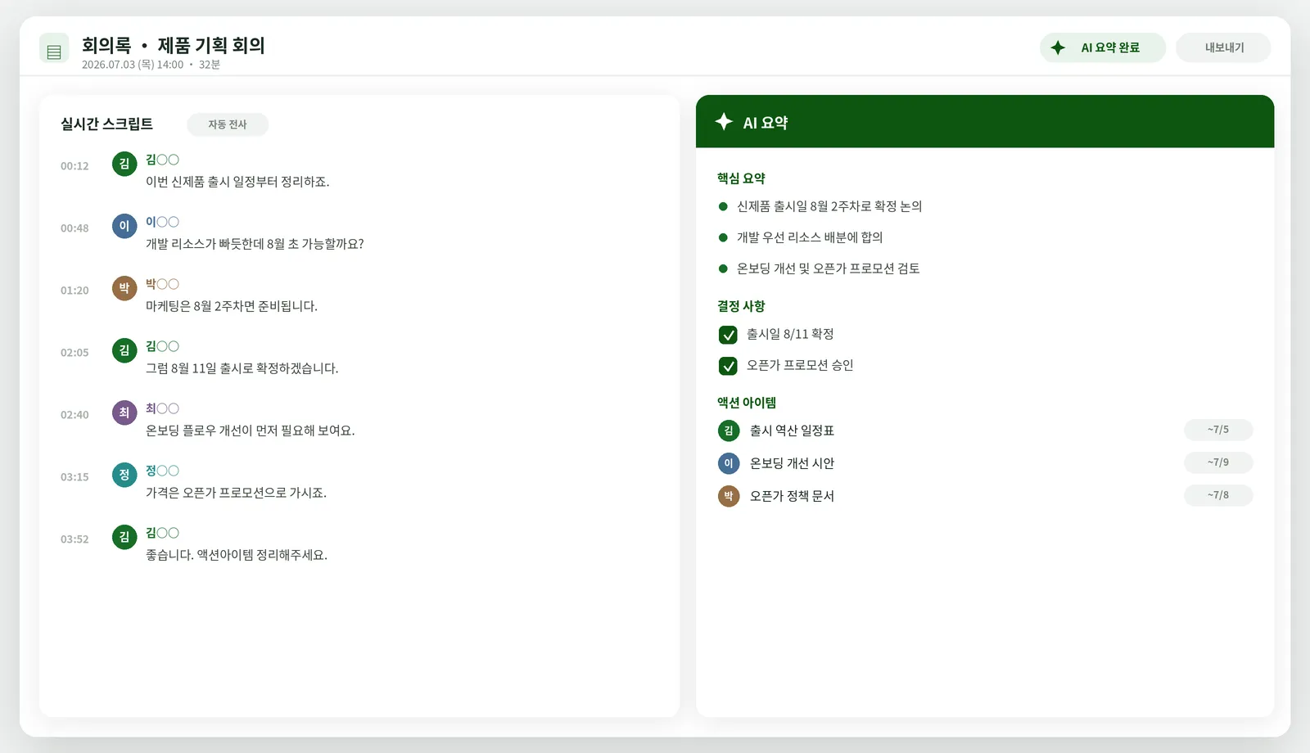Viewport: 1310px width, 753px height.
Task: Click action item 온보딩 개선 시안
Action: pyautogui.click(x=793, y=463)
